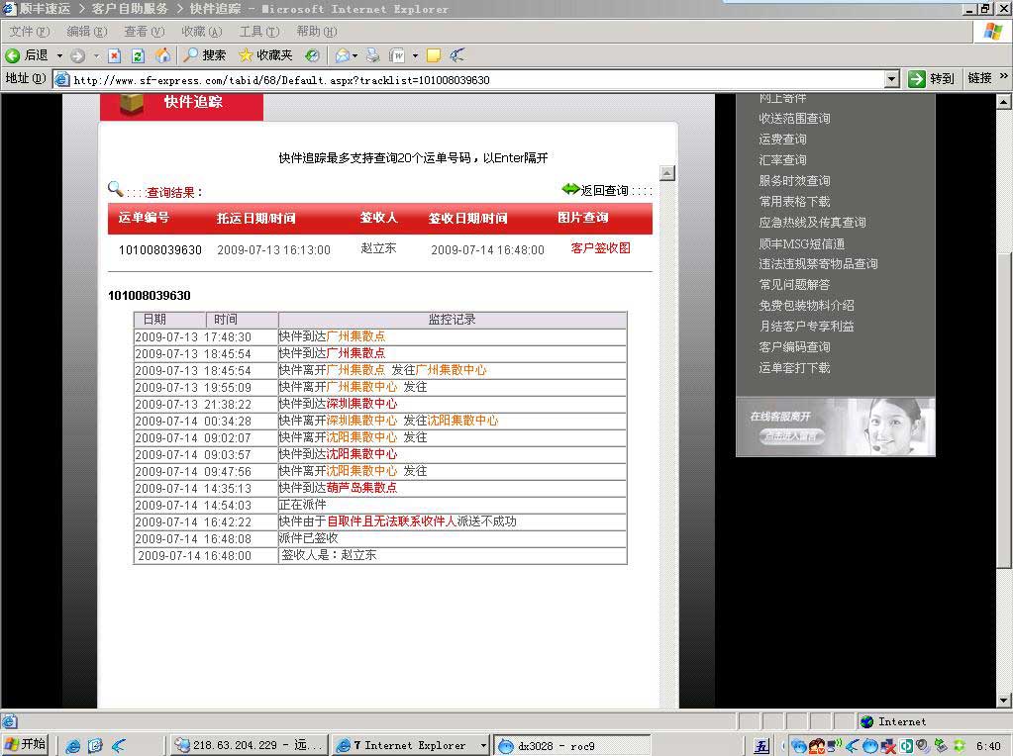Refresh the page with the toolbar icon
1013x756 pixels.
[x=138, y=55]
